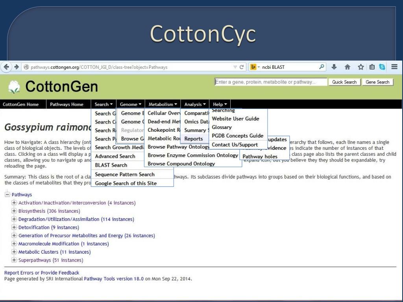Expand the Detoxification tree node
The height and width of the screenshot is (302, 403).
click(14, 227)
